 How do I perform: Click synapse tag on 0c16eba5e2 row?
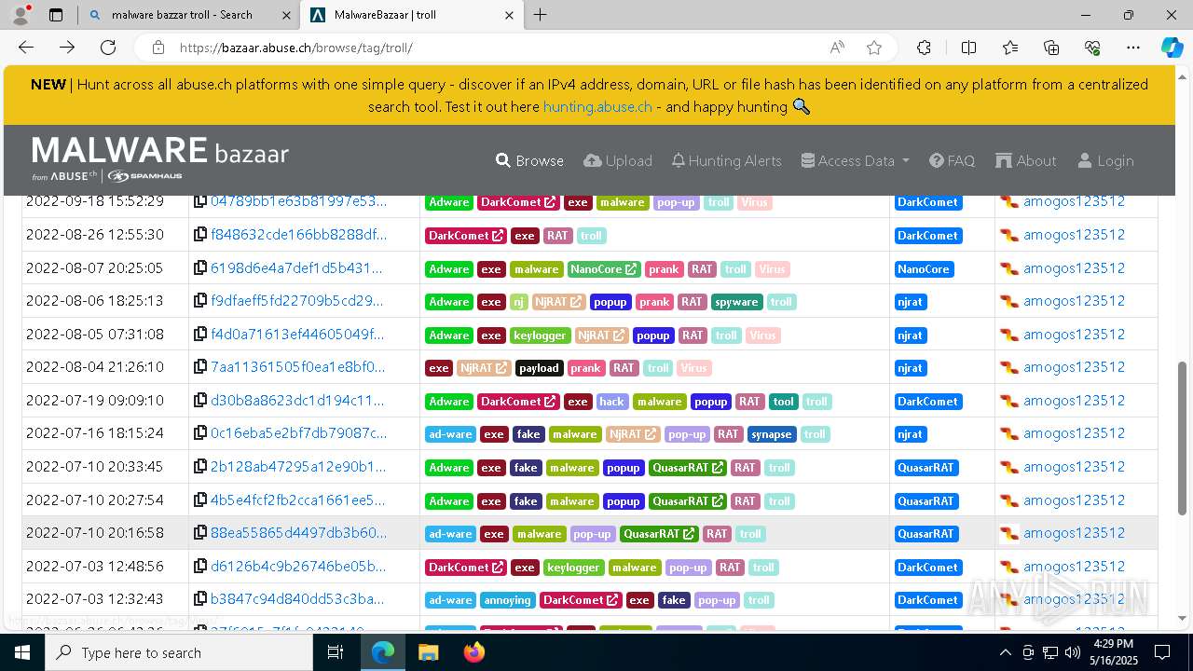(772, 434)
